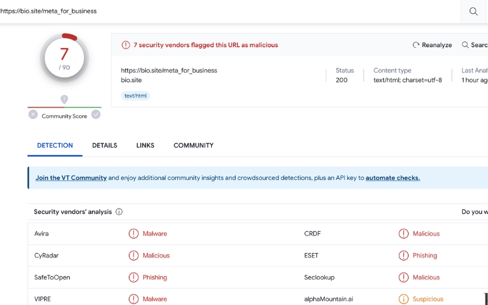Click the URL search input field
This screenshot has height=305, width=488.
230,11
